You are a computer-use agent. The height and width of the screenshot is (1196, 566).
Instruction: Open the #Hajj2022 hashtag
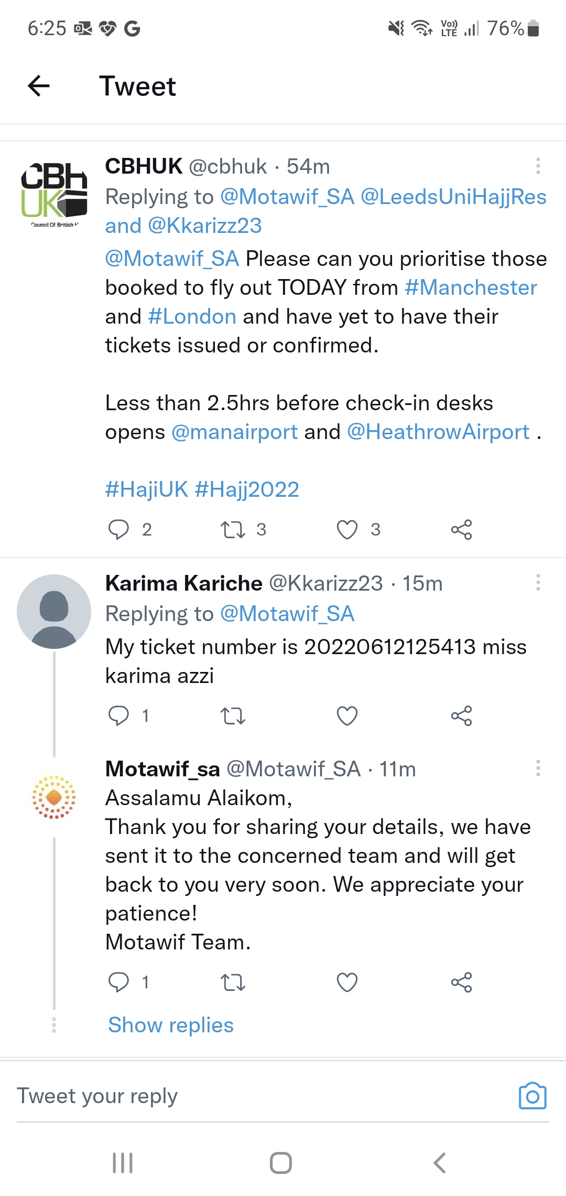pyautogui.click(x=247, y=489)
